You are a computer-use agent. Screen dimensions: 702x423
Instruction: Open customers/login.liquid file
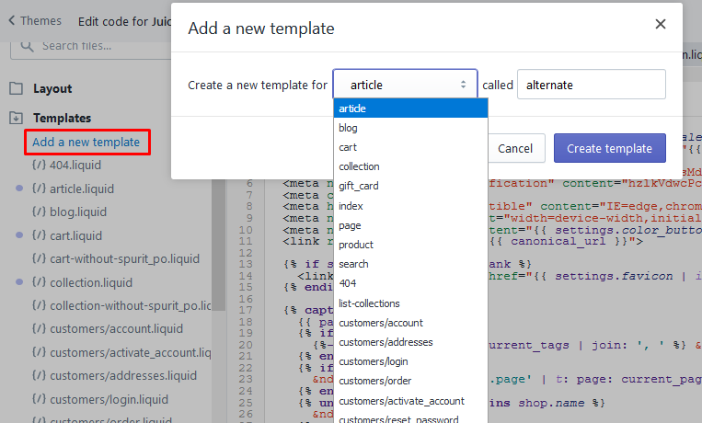point(109,399)
